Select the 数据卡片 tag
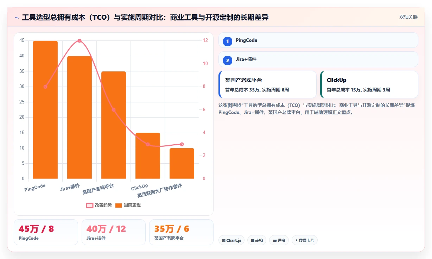This screenshot has width=432, height=259. click(305, 240)
